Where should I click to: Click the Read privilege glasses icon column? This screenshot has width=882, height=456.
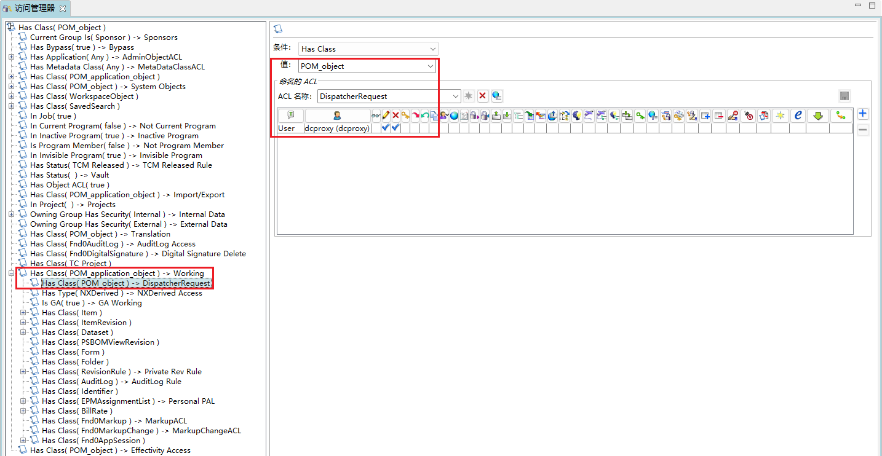(376, 116)
